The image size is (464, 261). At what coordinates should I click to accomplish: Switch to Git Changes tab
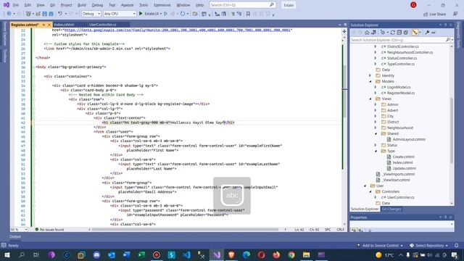click(391, 209)
